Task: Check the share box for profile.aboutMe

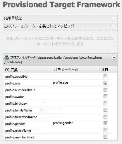Action: 105,76
